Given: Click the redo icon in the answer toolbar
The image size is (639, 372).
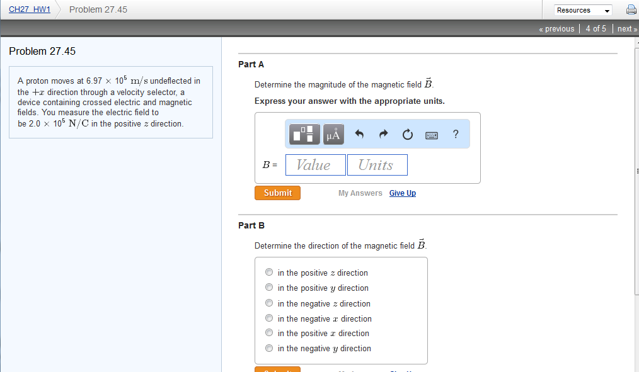Looking at the screenshot, I should [x=382, y=133].
